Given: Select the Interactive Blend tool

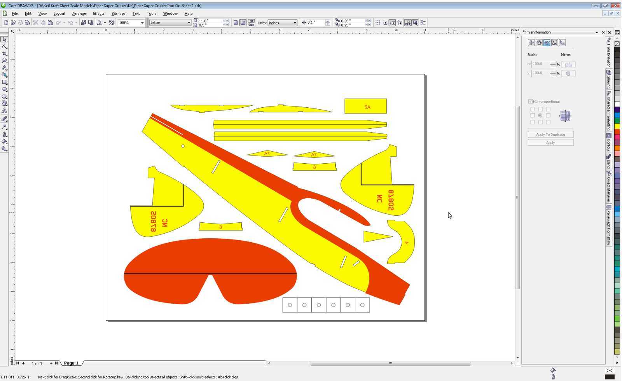Looking at the screenshot, I should pyautogui.click(x=4, y=119).
